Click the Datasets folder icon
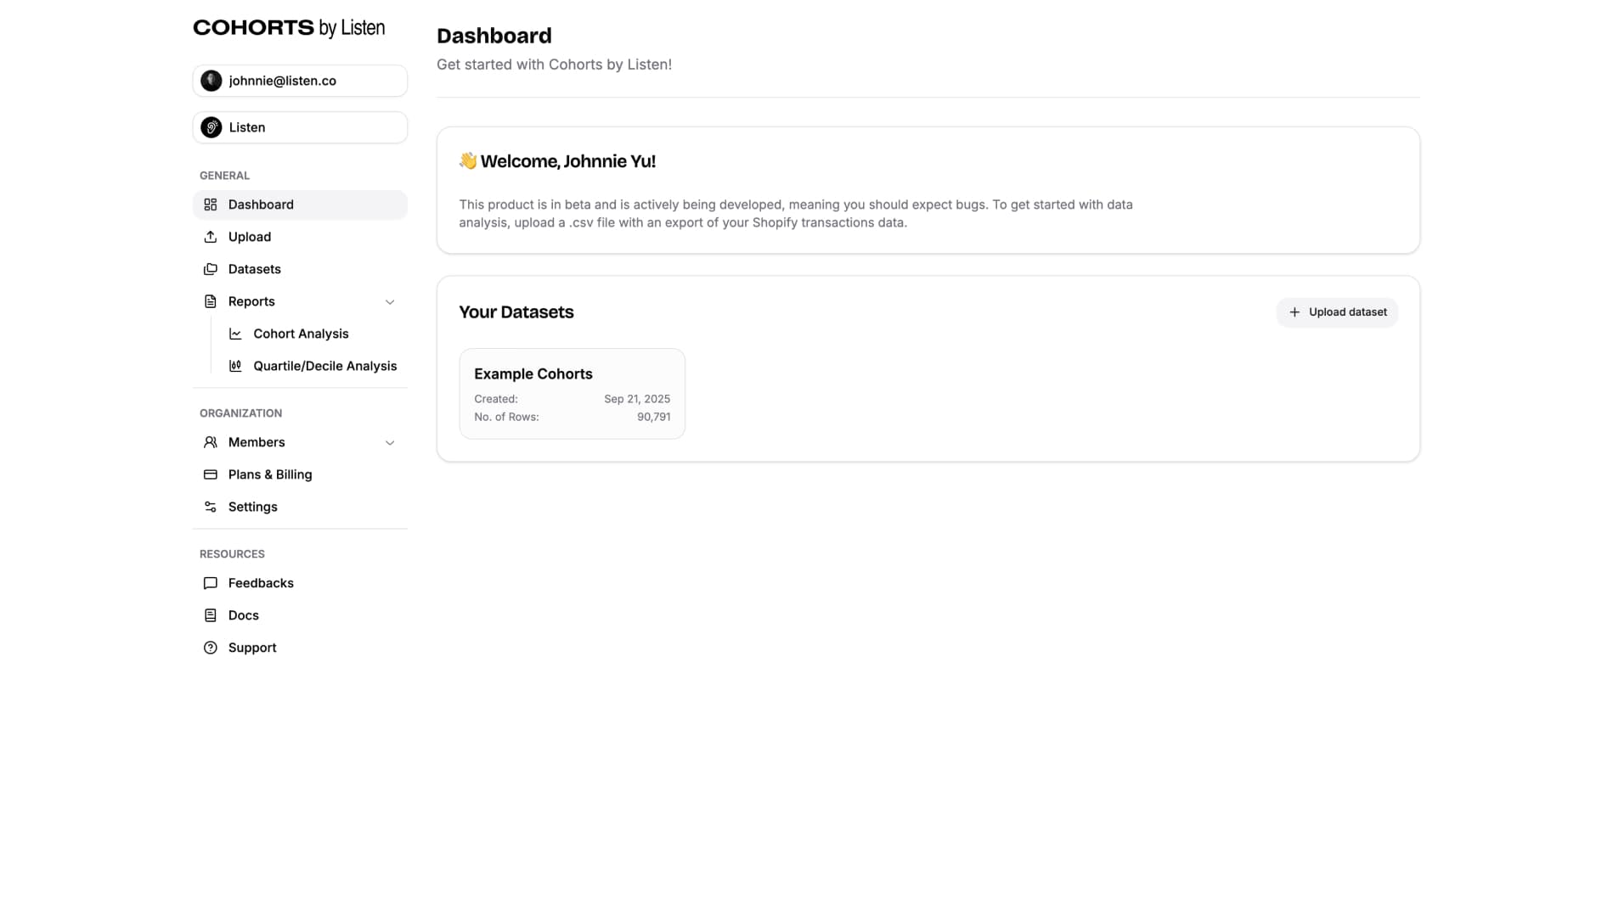This screenshot has height=898, width=1613. [x=210, y=269]
